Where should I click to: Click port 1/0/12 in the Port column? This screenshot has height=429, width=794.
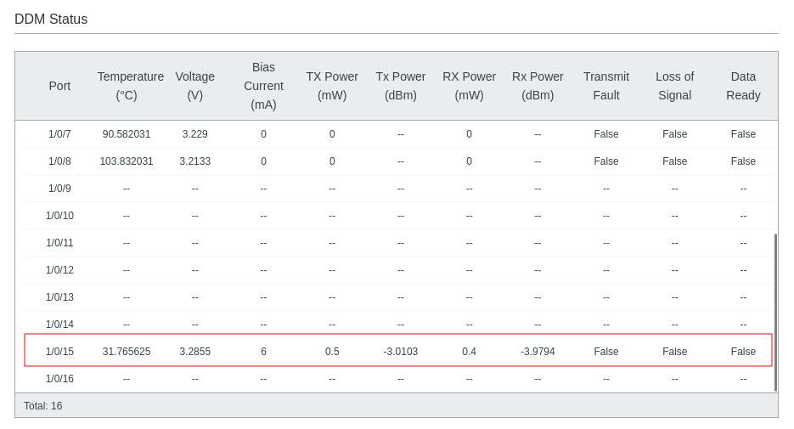click(x=59, y=270)
